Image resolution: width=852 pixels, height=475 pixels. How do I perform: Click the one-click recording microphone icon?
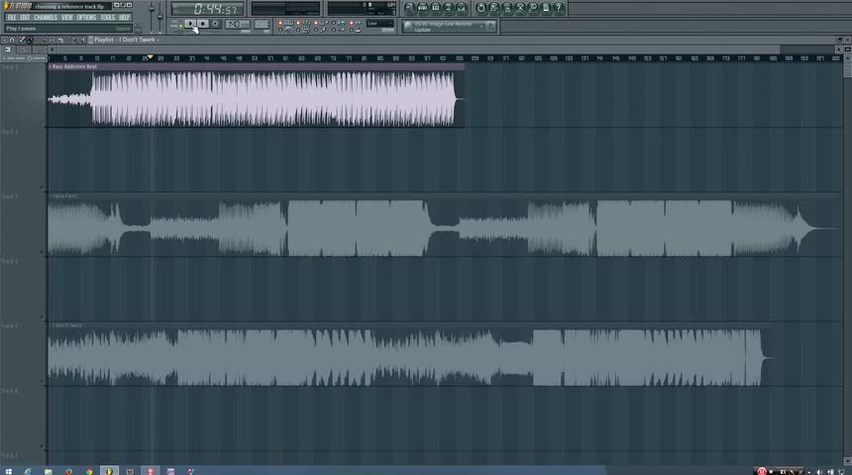tap(533, 8)
